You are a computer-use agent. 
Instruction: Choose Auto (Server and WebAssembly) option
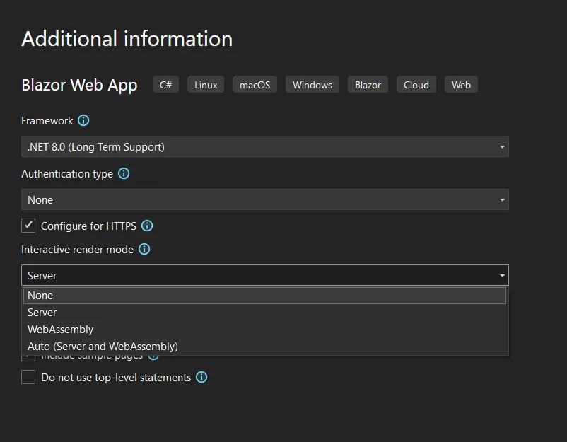tap(102, 346)
